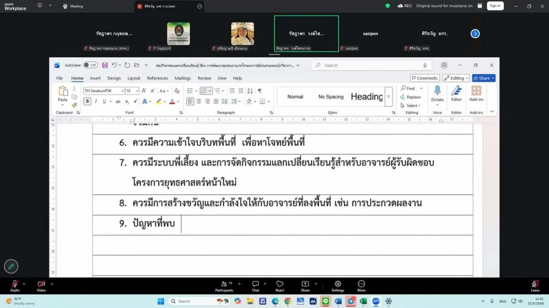The image size is (549, 308).
Task: Click the Zoom Sign in button
Action: click(x=495, y=6)
